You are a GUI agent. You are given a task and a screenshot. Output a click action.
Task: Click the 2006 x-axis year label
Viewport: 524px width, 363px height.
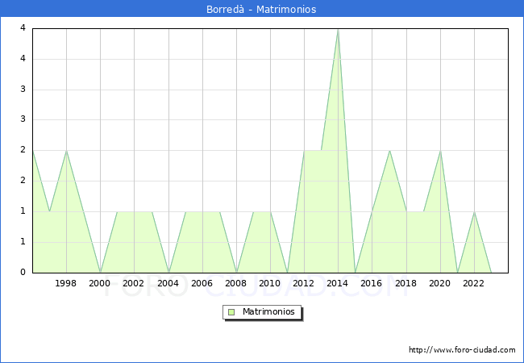[x=202, y=283]
